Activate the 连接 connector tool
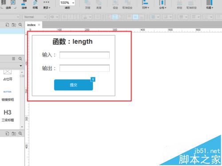 pos(24,4)
